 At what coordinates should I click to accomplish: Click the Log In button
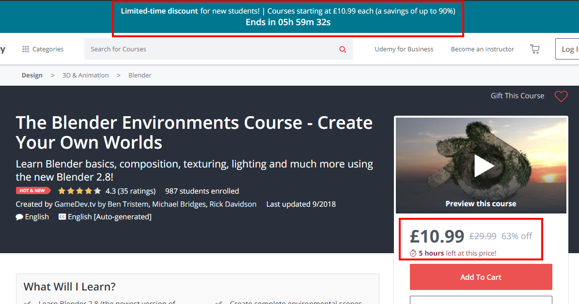pyautogui.click(x=567, y=49)
